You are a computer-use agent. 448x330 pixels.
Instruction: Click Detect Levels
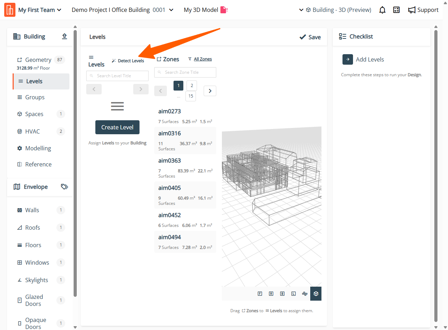pyautogui.click(x=128, y=61)
